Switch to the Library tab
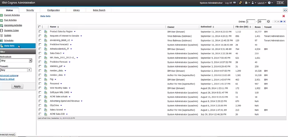This screenshot has height=137, width=288. [x=76, y=10]
